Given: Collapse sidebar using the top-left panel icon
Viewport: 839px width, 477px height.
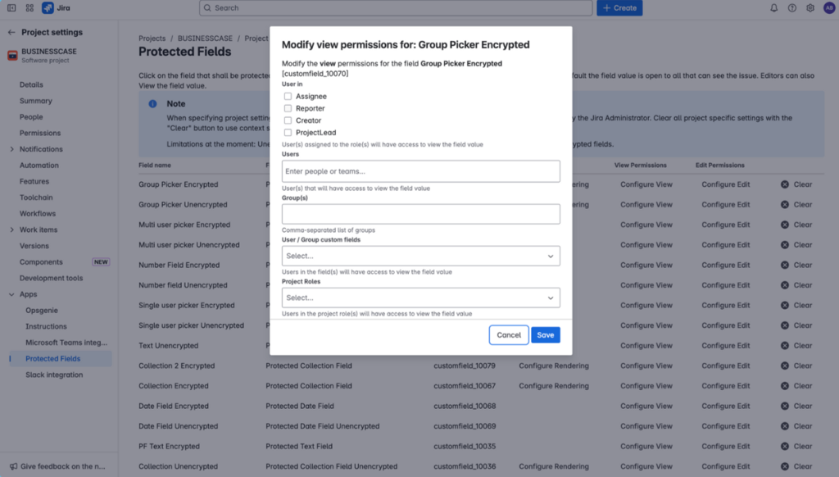Looking at the screenshot, I should 11,8.
